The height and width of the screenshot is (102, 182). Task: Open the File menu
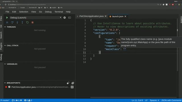7,12
